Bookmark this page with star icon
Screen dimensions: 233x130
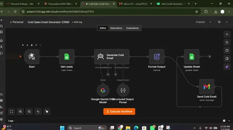pos(196,12)
